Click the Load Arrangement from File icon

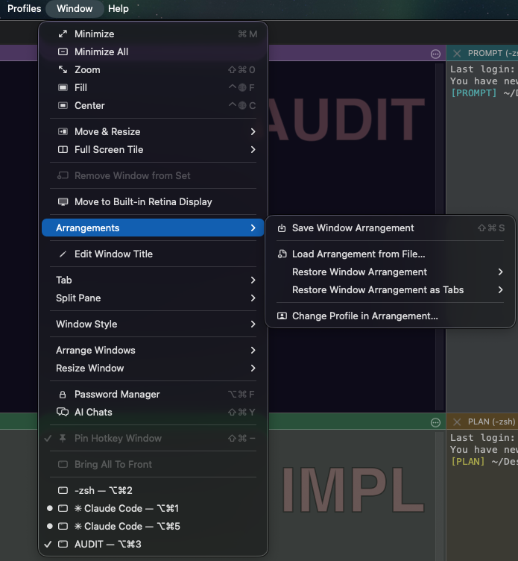[x=282, y=254]
